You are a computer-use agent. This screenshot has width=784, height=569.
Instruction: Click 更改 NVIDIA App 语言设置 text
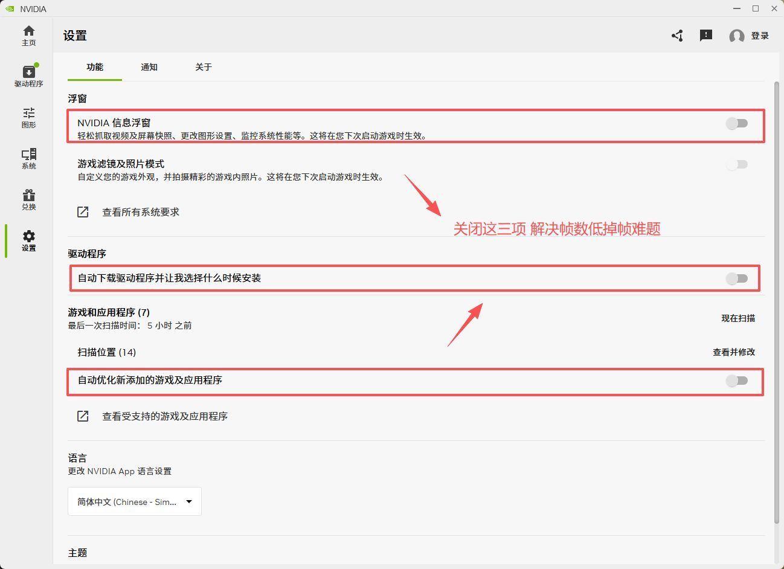[120, 471]
